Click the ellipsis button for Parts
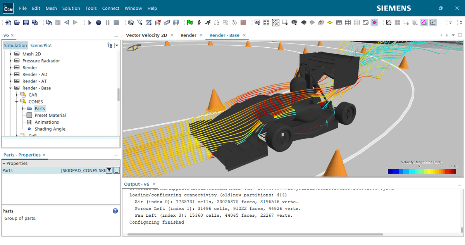Viewport: 465px width, 245px height. pyautogui.click(x=117, y=170)
